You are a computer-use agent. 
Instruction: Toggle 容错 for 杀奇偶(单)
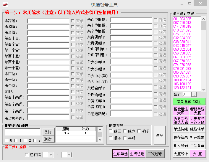point(155,38)
